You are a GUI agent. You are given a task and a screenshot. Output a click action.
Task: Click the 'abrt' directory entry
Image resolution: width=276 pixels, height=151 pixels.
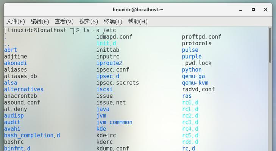(11, 50)
